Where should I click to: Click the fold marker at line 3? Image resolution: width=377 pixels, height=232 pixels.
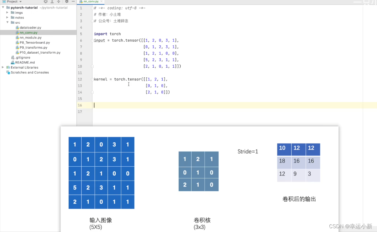92,21
